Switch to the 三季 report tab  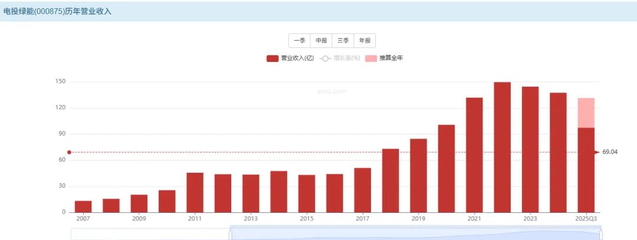(343, 41)
